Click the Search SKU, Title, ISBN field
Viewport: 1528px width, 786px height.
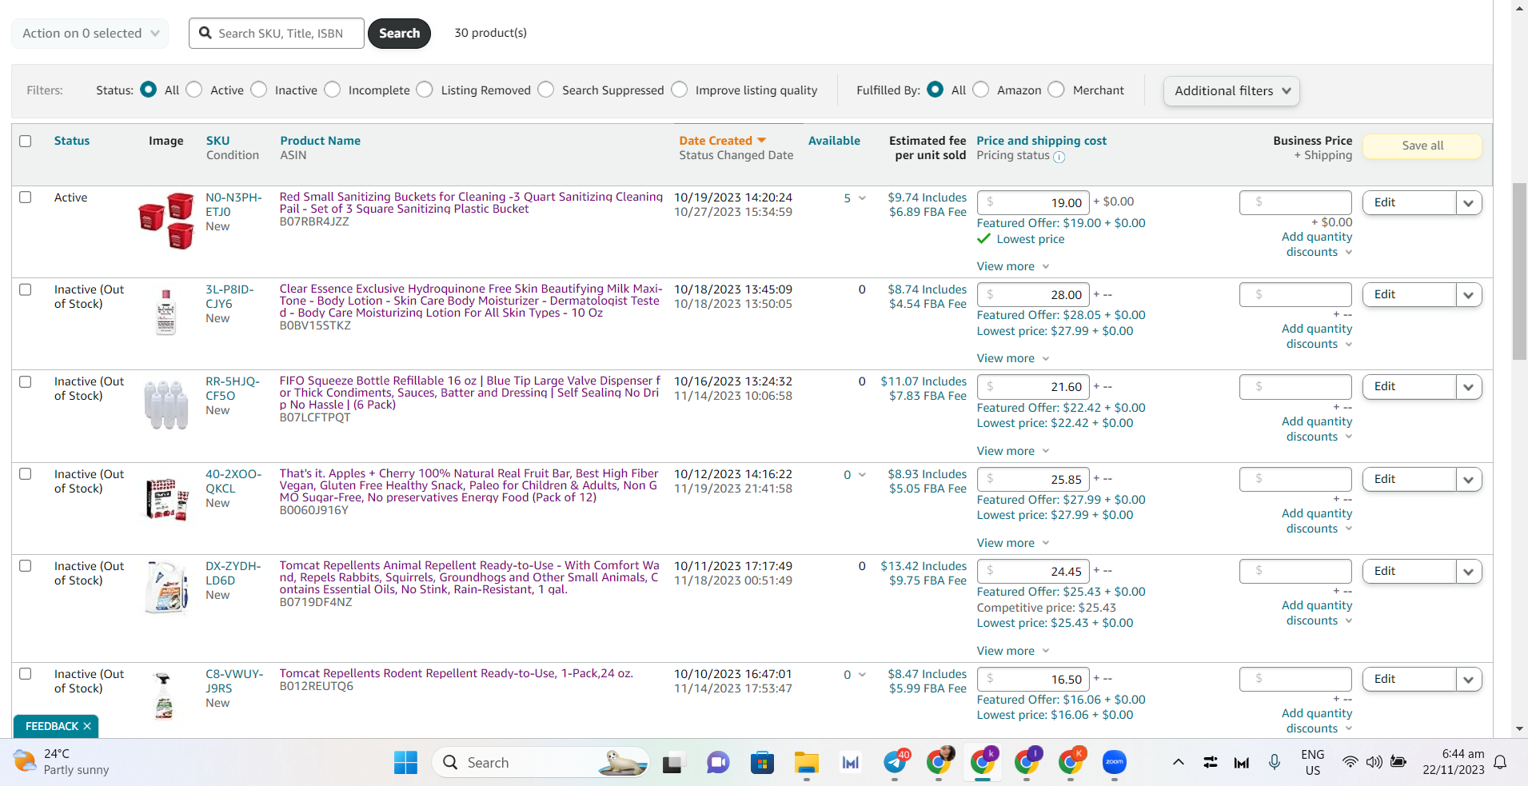click(x=277, y=34)
